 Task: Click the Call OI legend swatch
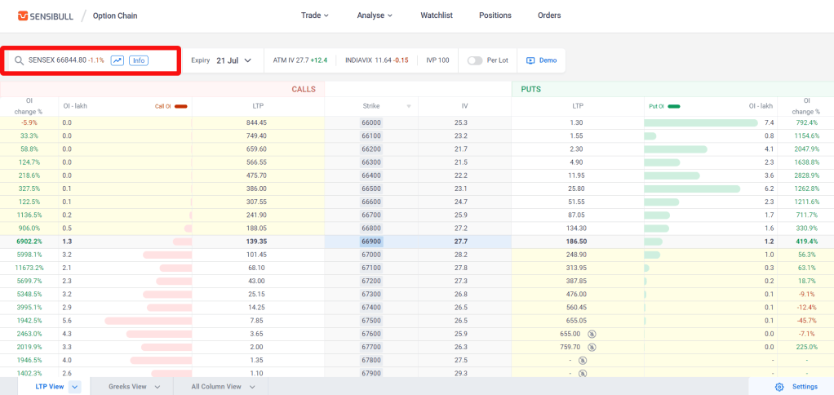pos(181,106)
